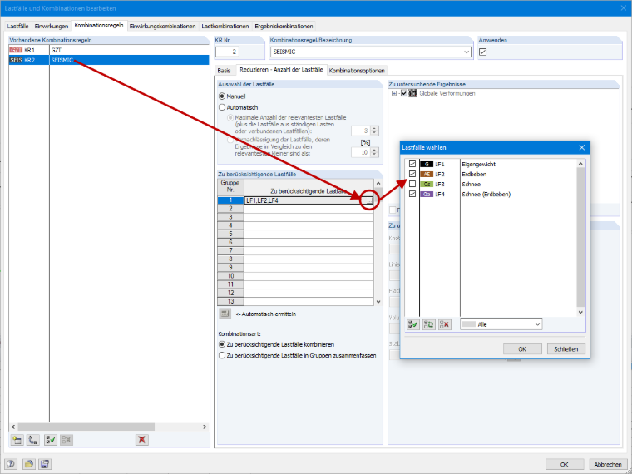Check the LF3 Schnee checkbox

(412, 185)
